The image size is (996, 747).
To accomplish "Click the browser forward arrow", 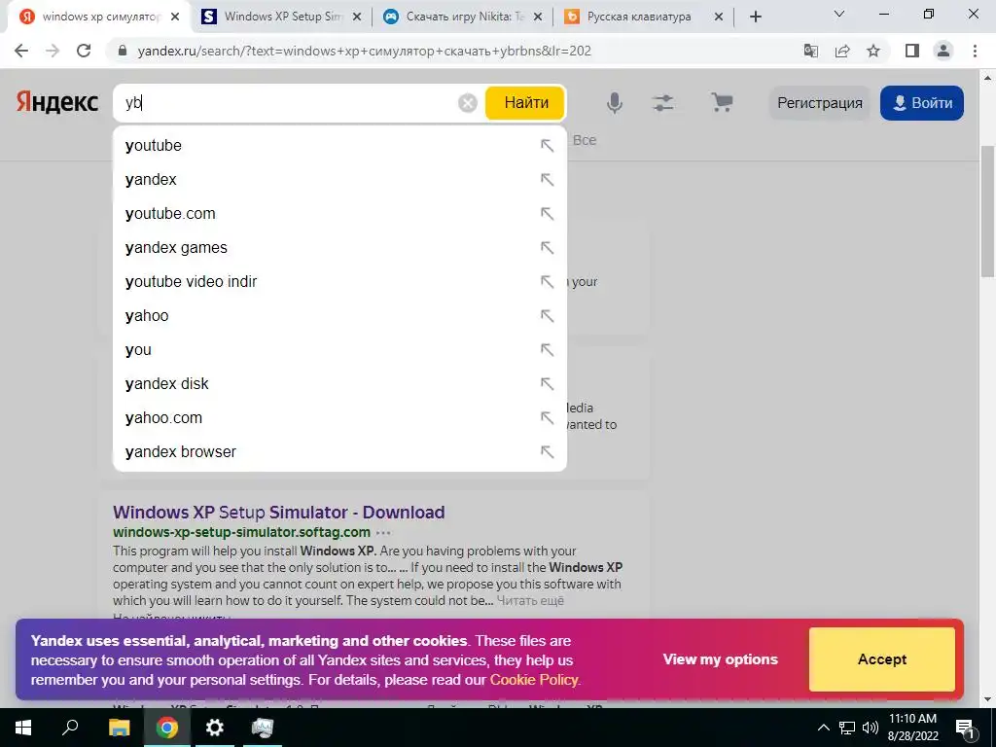I will point(53,51).
